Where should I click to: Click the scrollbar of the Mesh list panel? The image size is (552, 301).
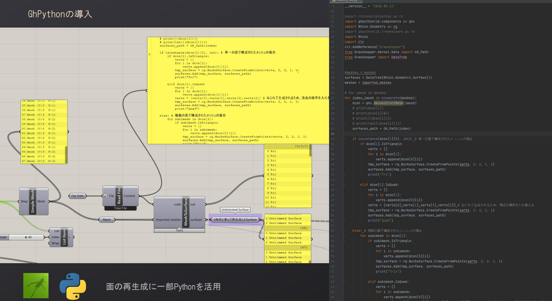coord(66,154)
